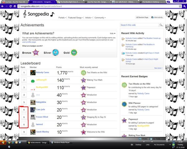
Task: Open Desktop toolbar on taskbar
Action: click(138, 145)
